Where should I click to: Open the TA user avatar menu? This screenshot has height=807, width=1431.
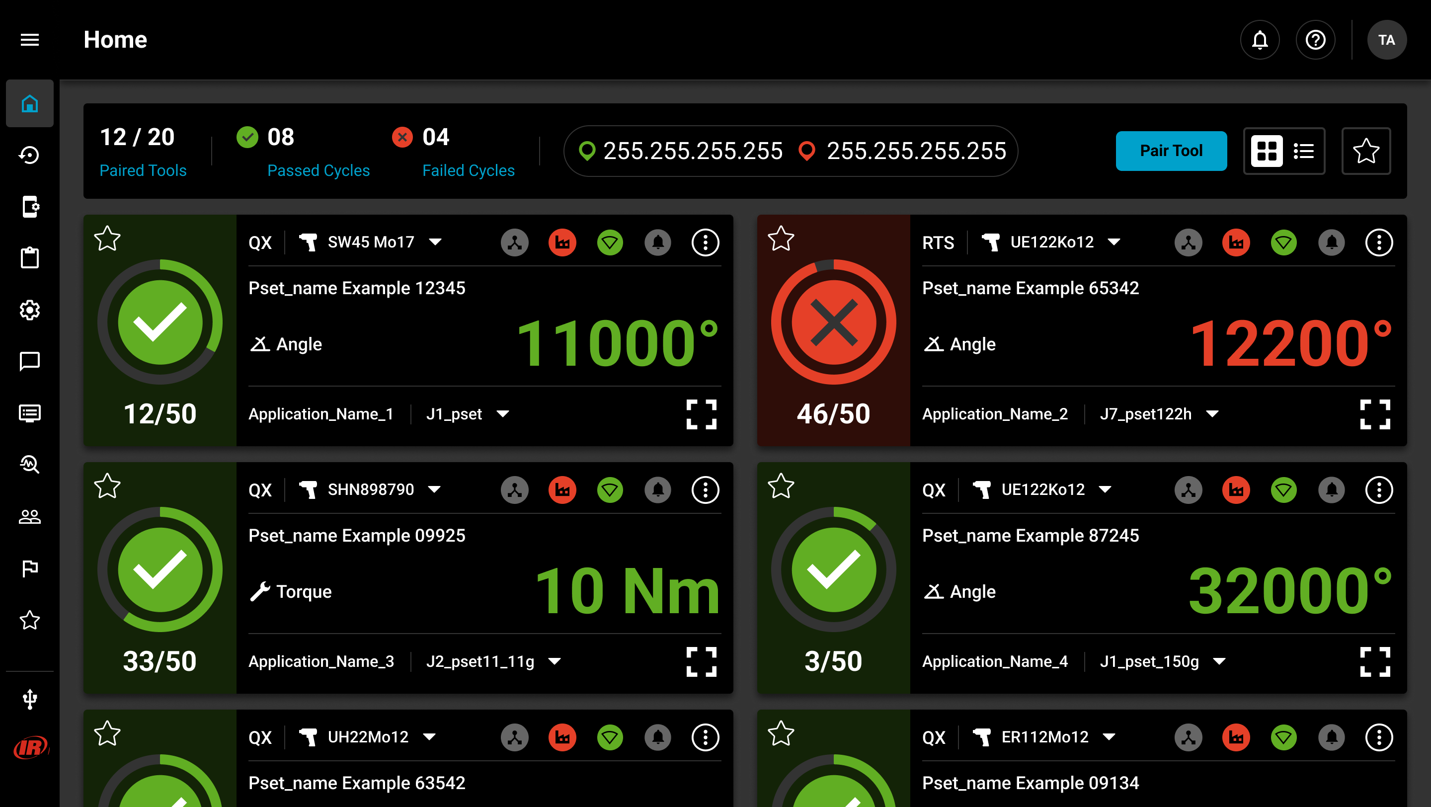(x=1387, y=40)
